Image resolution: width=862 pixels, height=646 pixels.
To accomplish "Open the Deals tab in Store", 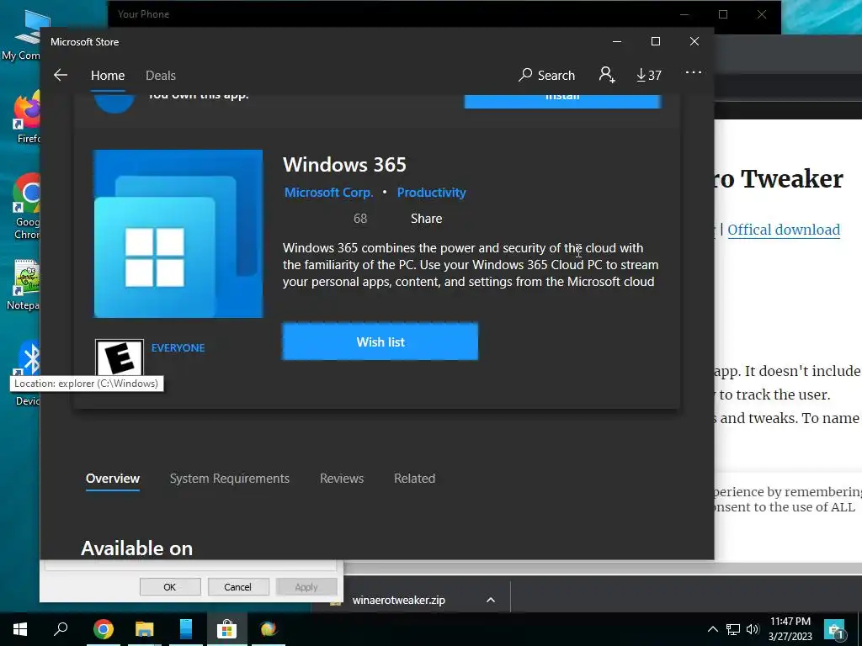I will click(161, 75).
